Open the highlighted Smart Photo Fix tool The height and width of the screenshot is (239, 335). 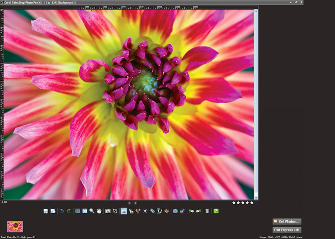124,210
